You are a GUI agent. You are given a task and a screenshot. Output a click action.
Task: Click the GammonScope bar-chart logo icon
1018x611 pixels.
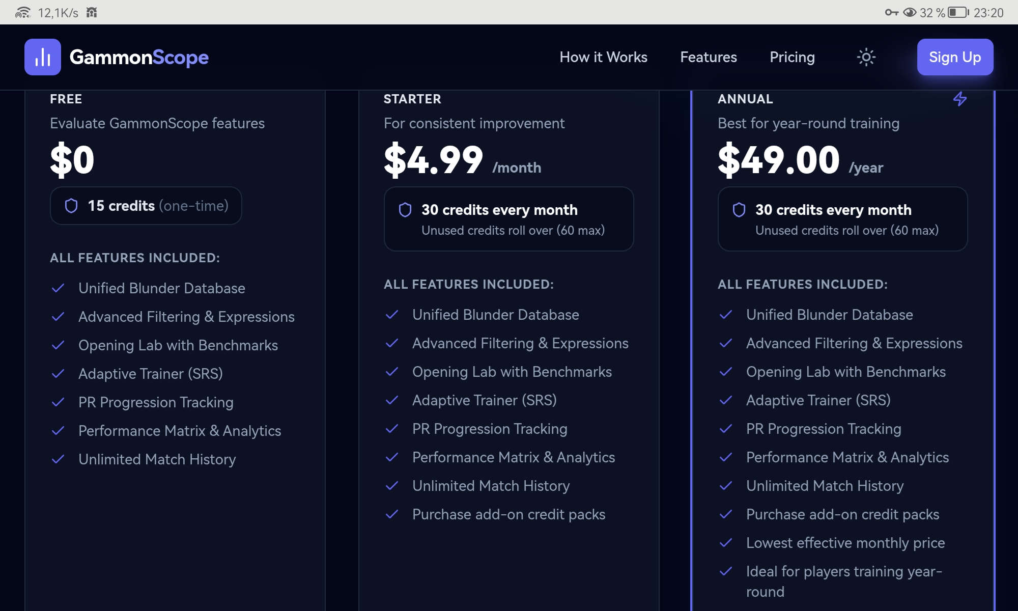tap(43, 57)
